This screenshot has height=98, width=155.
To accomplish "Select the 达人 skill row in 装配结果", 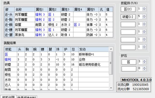I will 57,85.
